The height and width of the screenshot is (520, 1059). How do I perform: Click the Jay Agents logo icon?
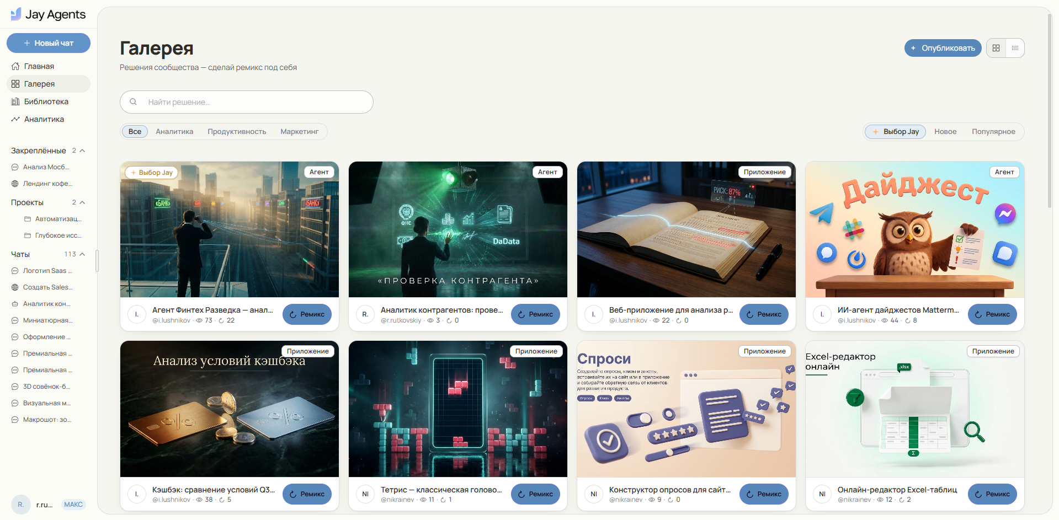pyautogui.click(x=16, y=14)
